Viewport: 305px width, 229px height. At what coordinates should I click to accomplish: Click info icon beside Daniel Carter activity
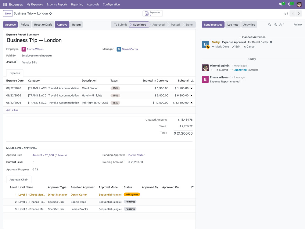point(271,42)
